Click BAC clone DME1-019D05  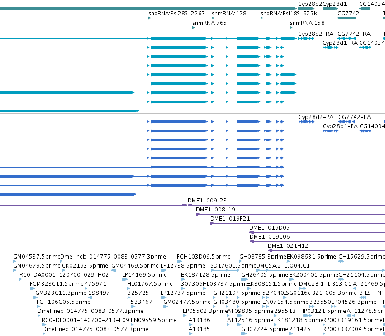(x=269, y=228)
